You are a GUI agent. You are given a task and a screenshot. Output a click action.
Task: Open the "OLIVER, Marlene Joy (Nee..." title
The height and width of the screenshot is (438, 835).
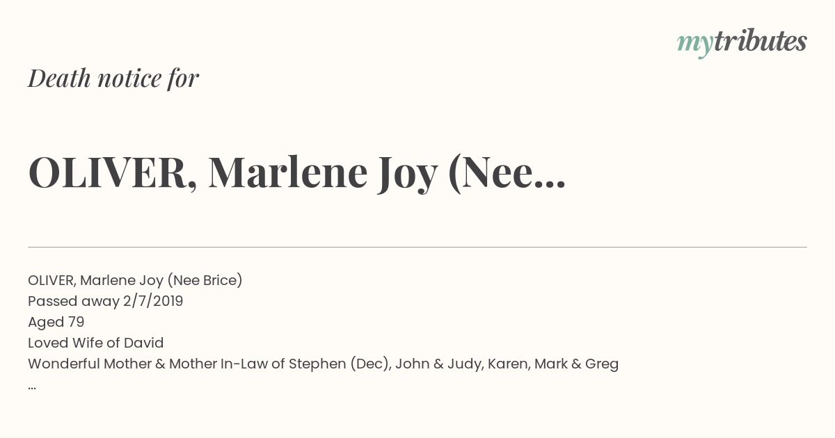coord(297,172)
